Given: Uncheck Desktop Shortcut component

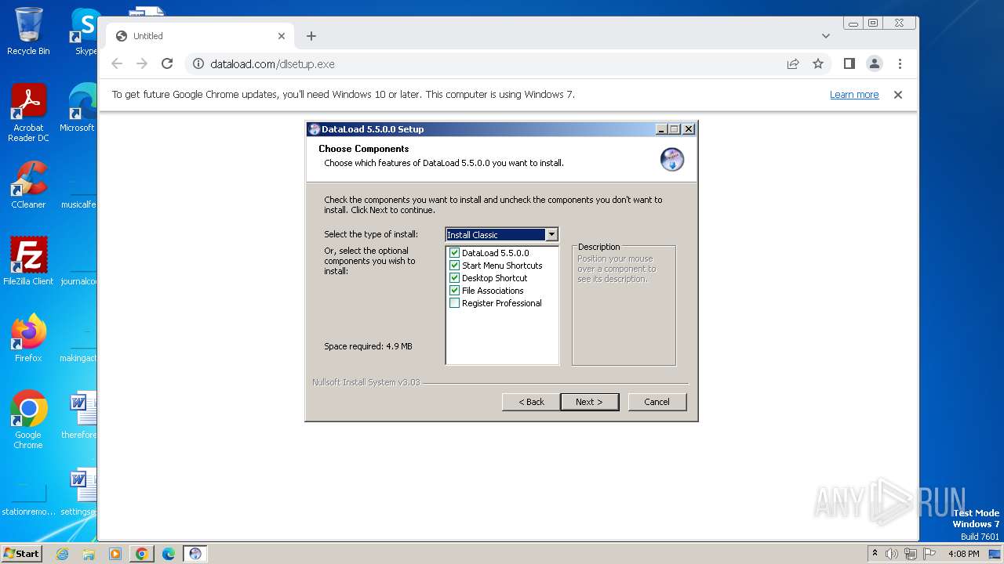Looking at the screenshot, I should tap(454, 278).
